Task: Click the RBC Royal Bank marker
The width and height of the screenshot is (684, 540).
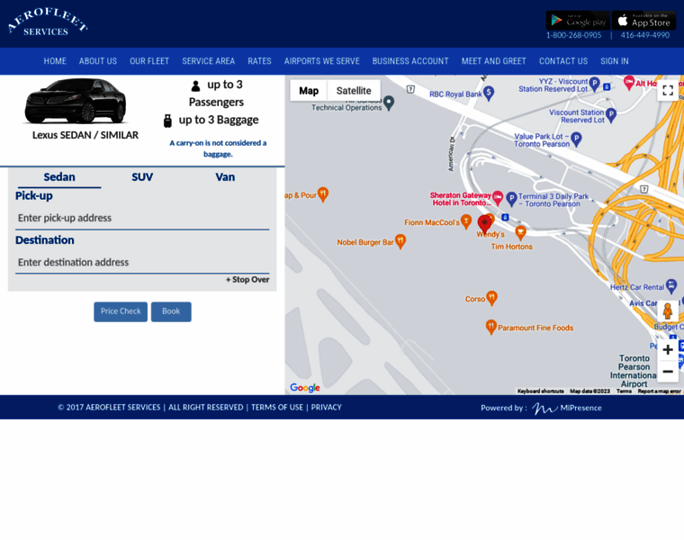Action: click(489, 93)
